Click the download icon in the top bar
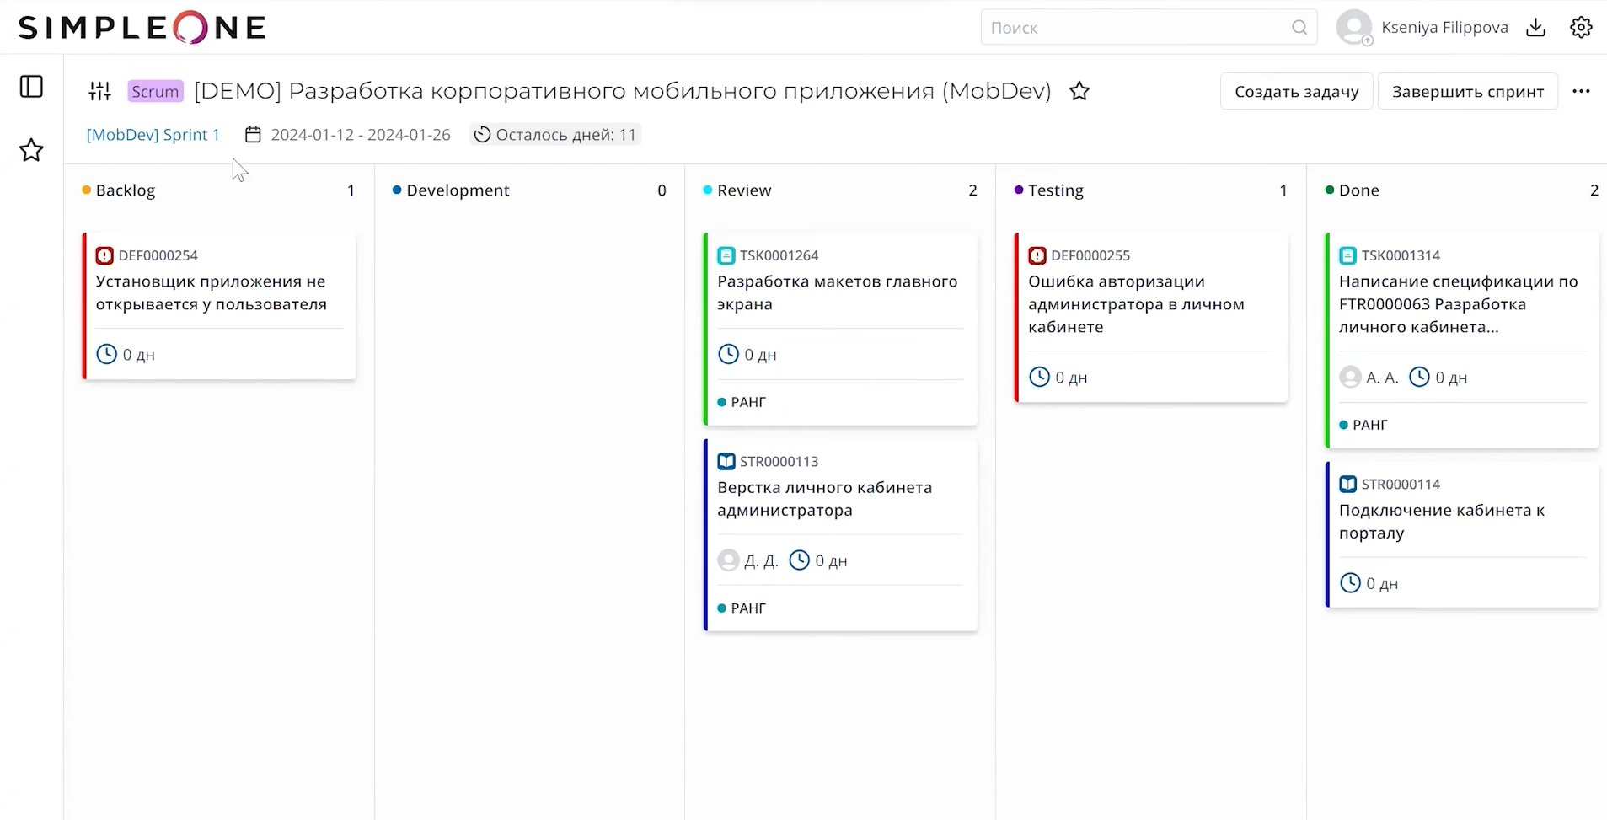Image resolution: width=1607 pixels, height=820 pixels. [1536, 27]
